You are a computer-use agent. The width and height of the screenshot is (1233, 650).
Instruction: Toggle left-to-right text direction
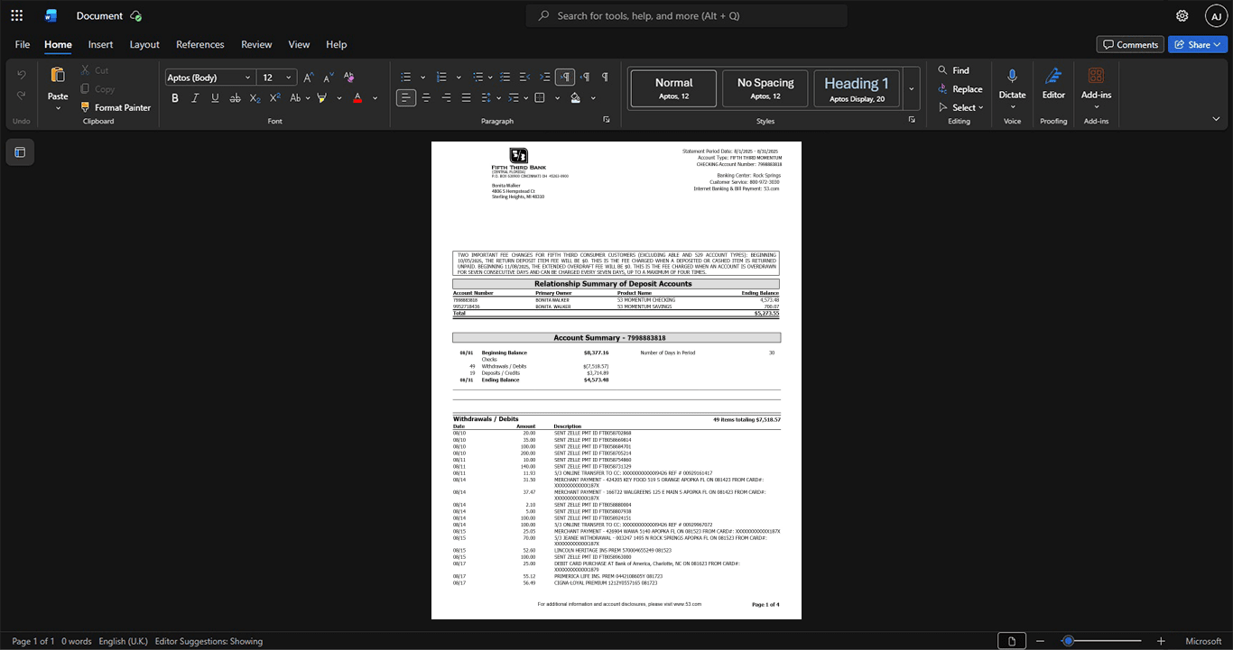[565, 78]
